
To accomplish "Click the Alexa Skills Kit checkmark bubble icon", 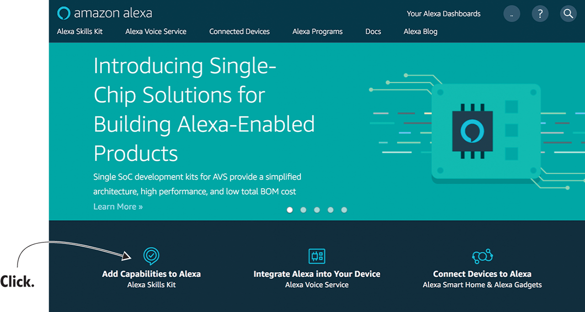I will 151,255.
